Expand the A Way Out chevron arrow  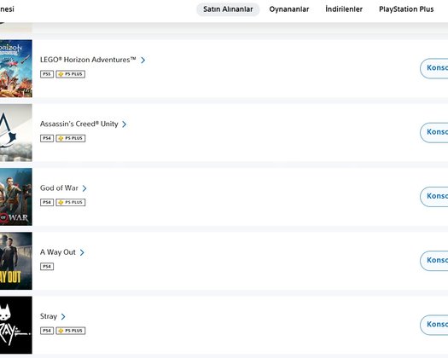(82, 252)
